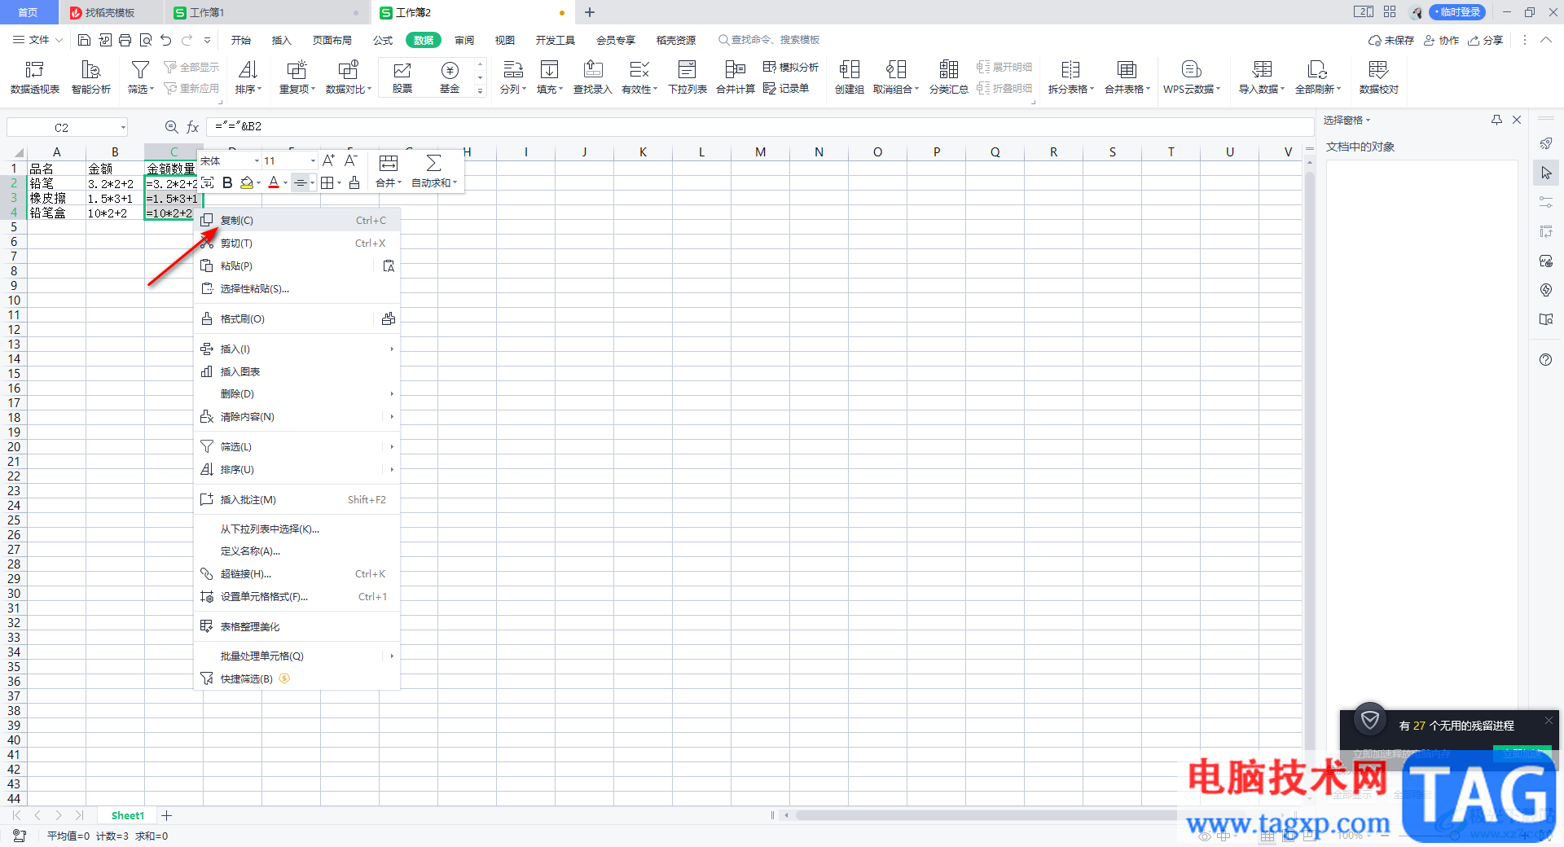Open 分类汇总 subtotal tool
This screenshot has height=847, width=1564.
point(949,77)
